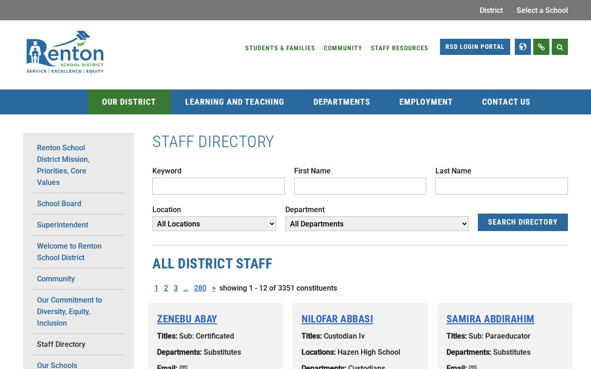The width and height of the screenshot is (591, 369).
Task: Open Our Schools sidebar link
Action: pyautogui.click(x=57, y=365)
